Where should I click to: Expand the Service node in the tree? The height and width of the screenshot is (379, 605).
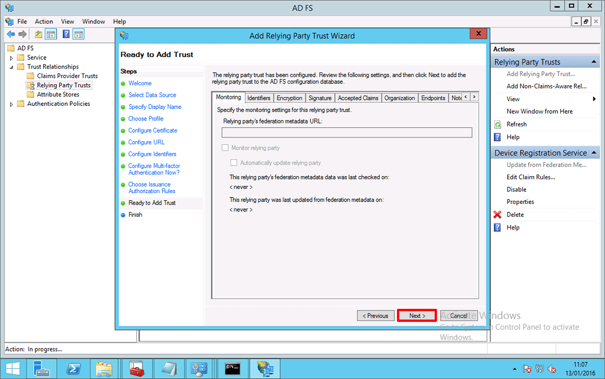(x=12, y=58)
